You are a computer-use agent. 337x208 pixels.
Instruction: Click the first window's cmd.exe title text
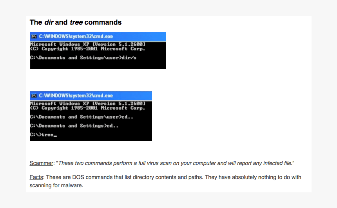pyautogui.click(x=76, y=36)
